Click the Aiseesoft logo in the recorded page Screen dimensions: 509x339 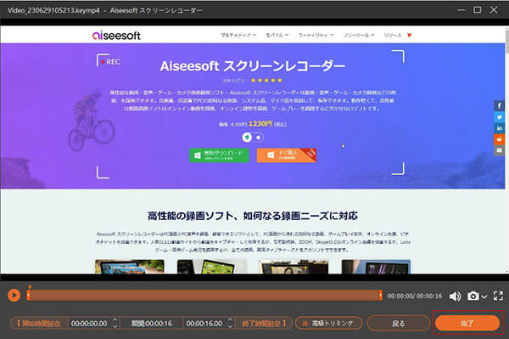point(116,35)
